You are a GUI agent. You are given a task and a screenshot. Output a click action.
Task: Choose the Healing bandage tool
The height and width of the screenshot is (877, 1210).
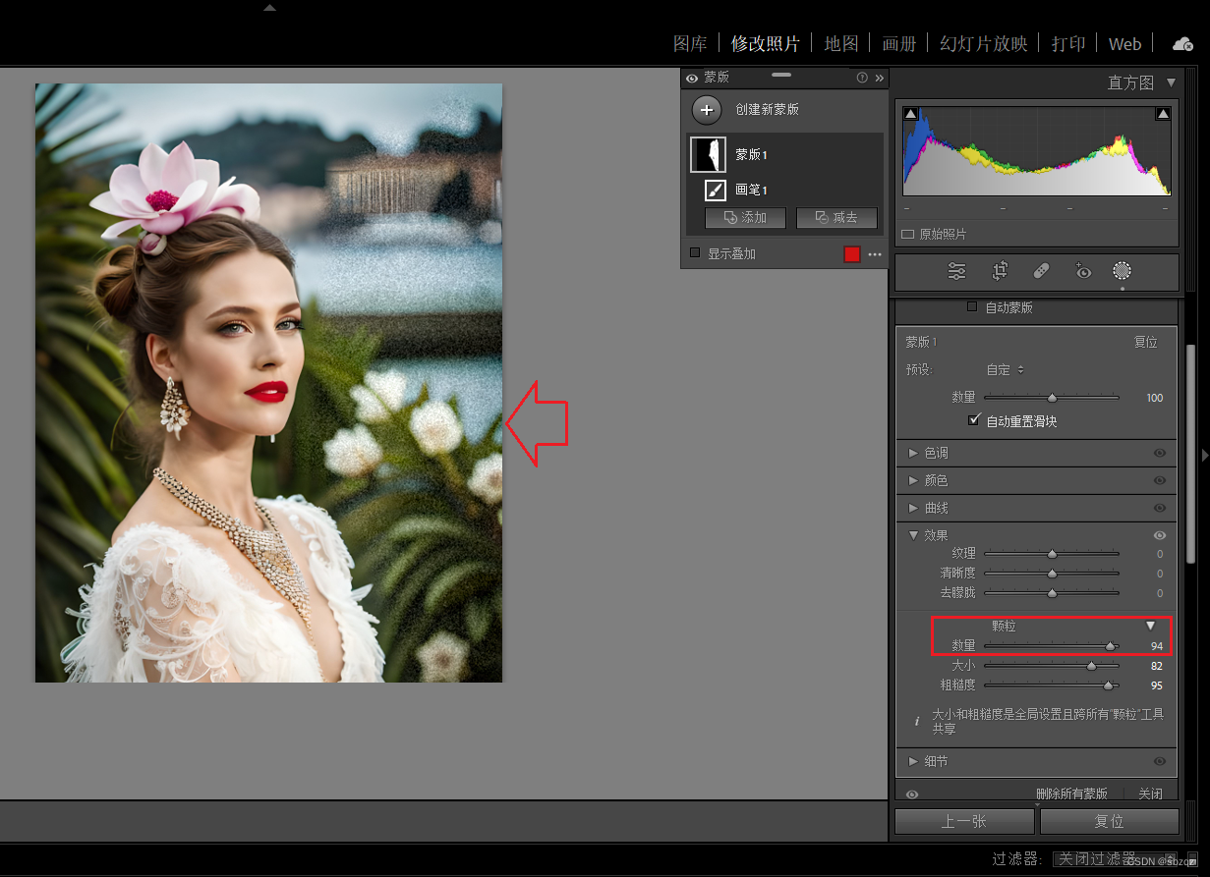click(1042, 271)
